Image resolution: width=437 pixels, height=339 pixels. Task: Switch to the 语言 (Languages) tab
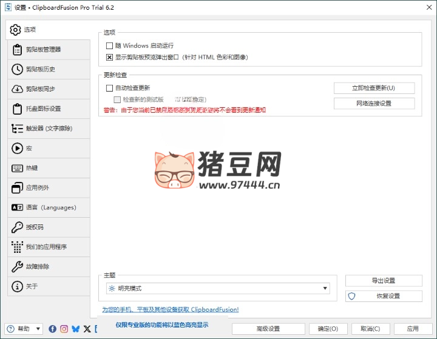point(49,207)
